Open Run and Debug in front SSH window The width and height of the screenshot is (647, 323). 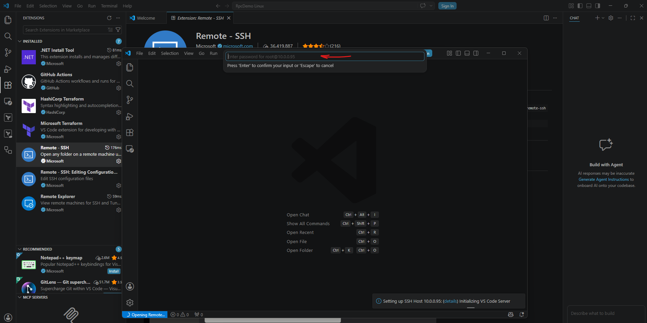[x=130, y=116]
